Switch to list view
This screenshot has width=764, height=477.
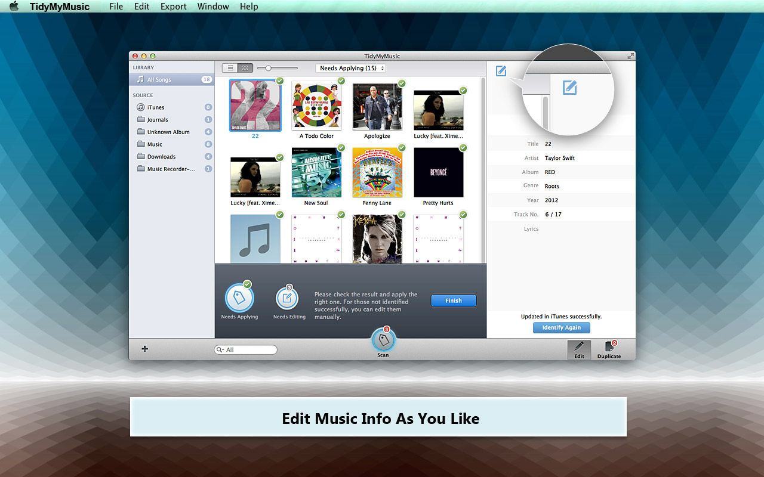pos(230,68)
